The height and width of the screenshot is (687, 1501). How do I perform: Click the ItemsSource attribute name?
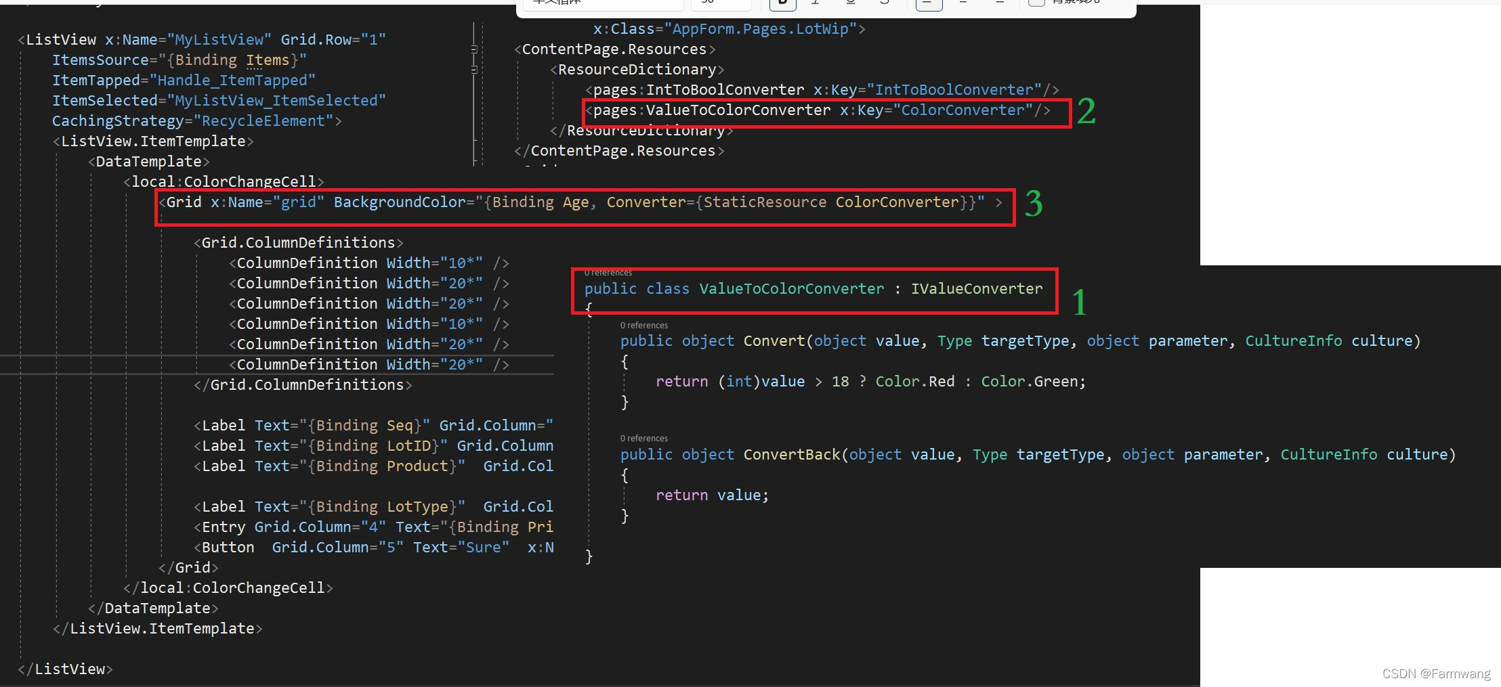[x=100, y=60]
